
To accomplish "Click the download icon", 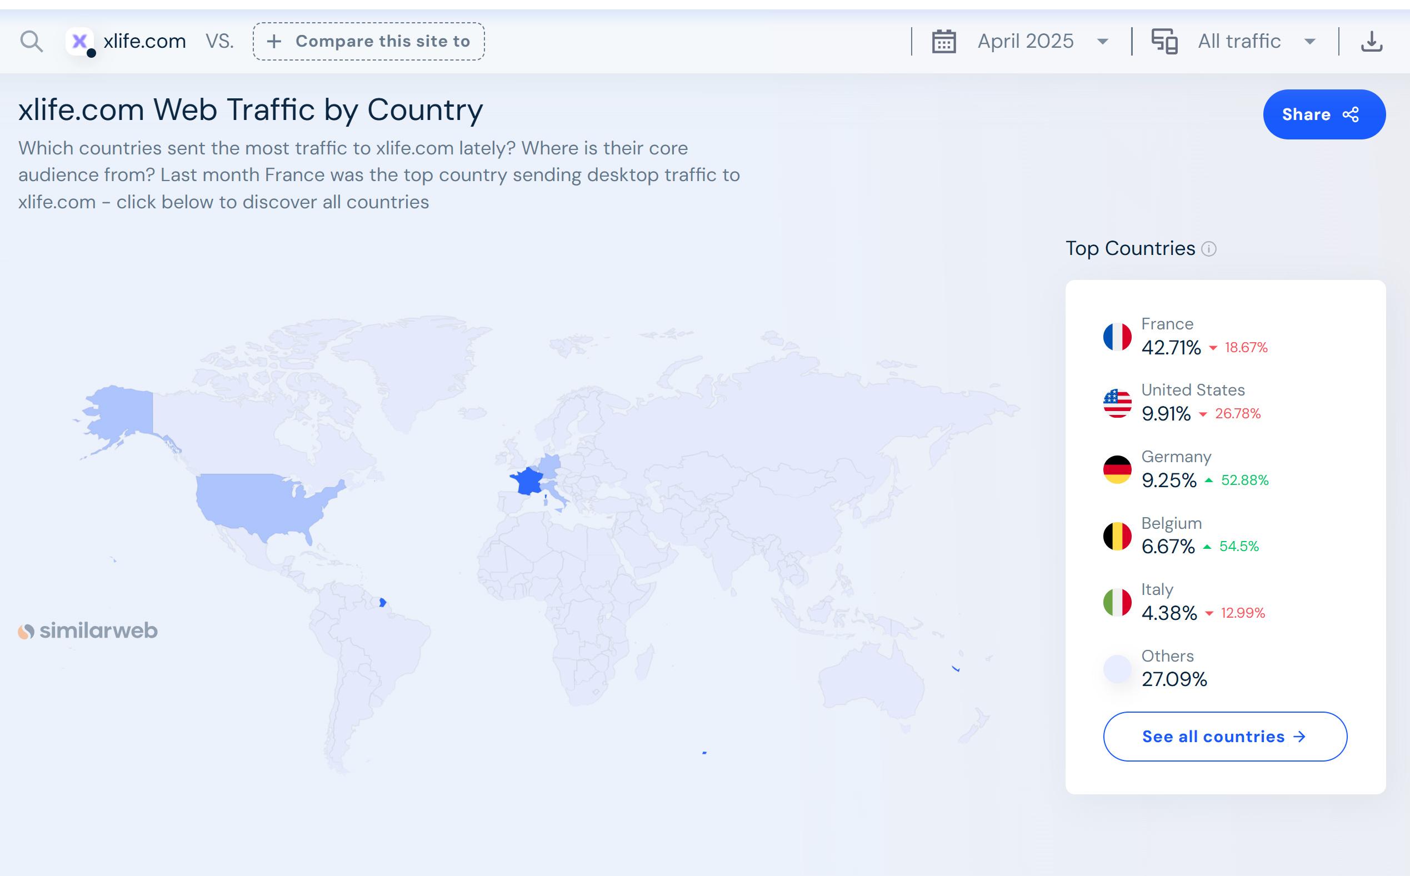I will click(x=1371, y=41).
